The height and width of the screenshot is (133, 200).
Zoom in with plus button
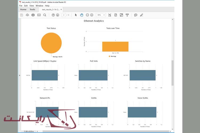(x=92, y=15)
